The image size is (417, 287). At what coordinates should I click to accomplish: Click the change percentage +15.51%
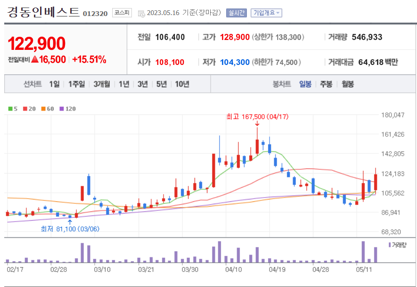89,59
